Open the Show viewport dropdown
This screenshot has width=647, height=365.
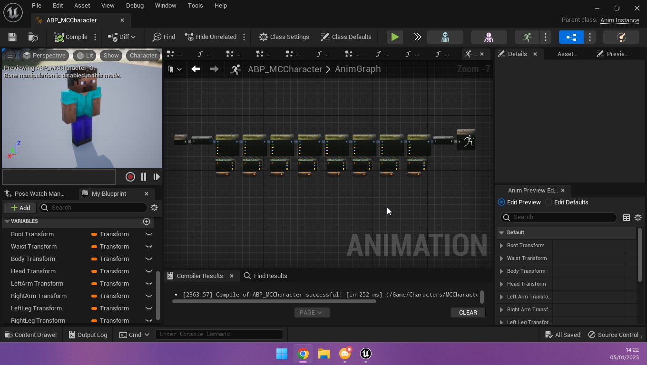[x=111, y=55]
